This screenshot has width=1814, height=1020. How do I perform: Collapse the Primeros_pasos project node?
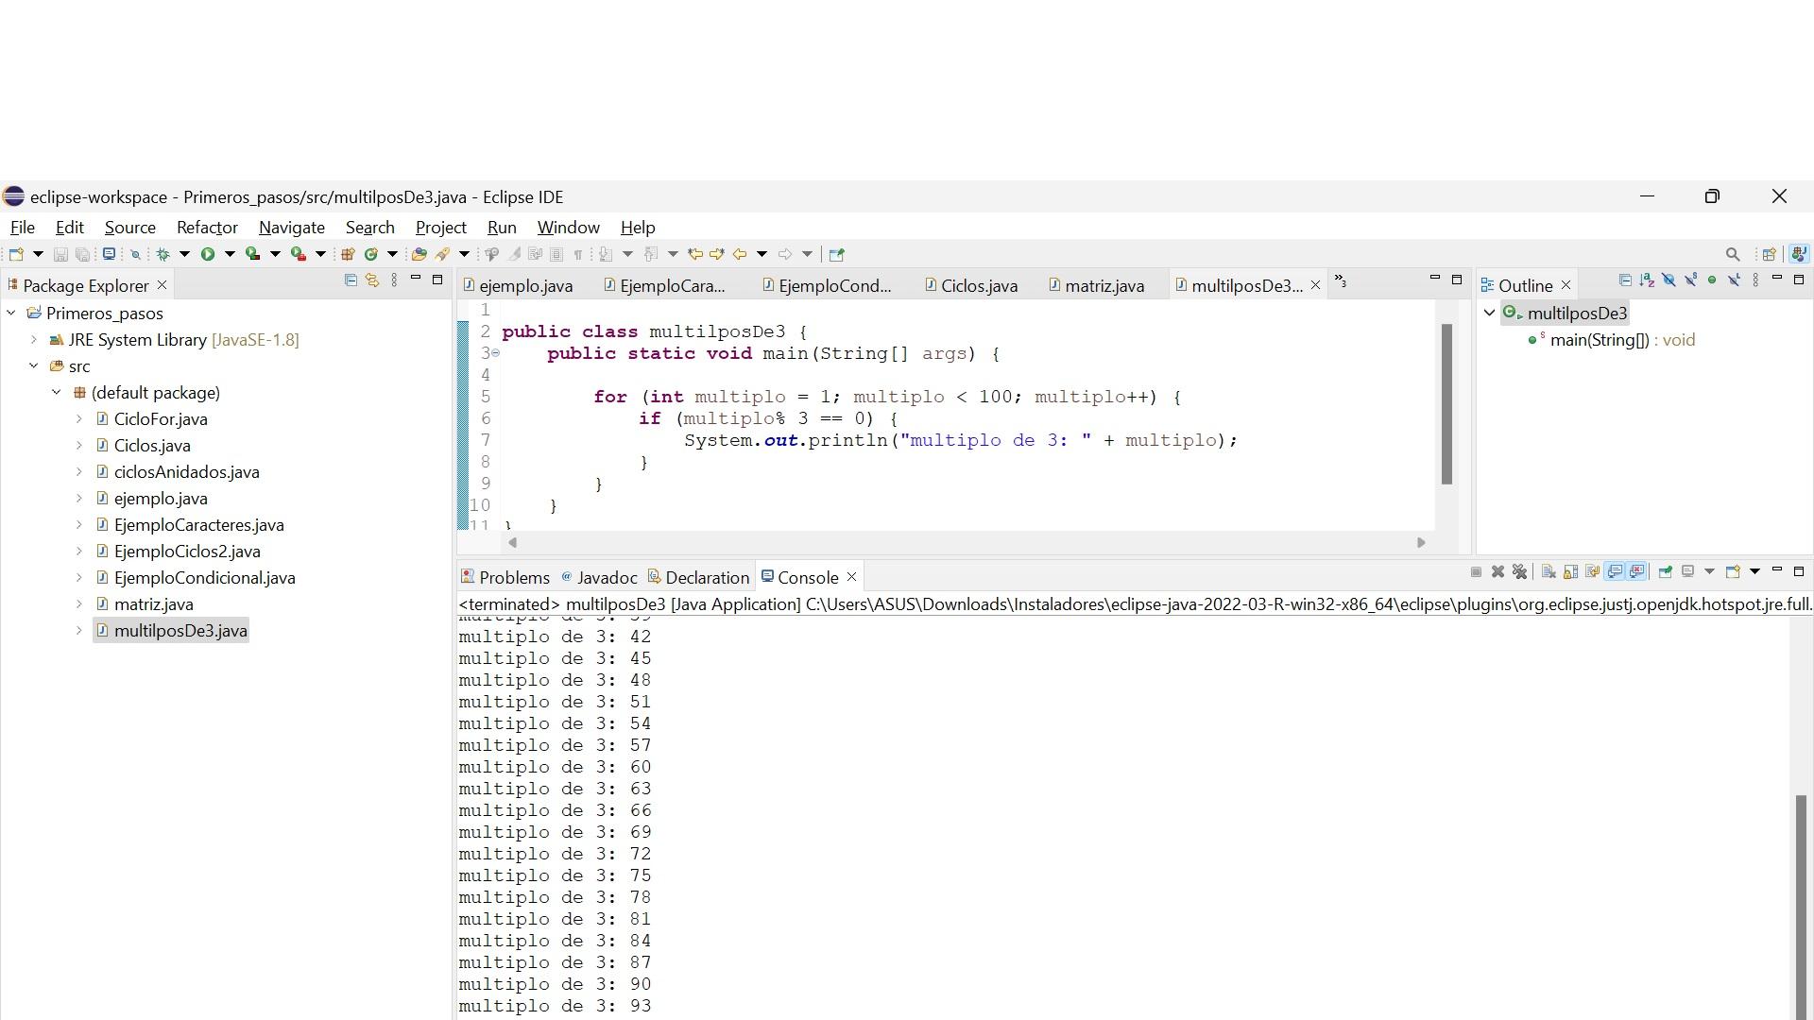(x=11, y=313)
